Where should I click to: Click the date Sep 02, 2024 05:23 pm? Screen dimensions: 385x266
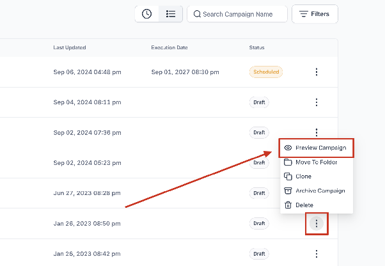point(87,162)
